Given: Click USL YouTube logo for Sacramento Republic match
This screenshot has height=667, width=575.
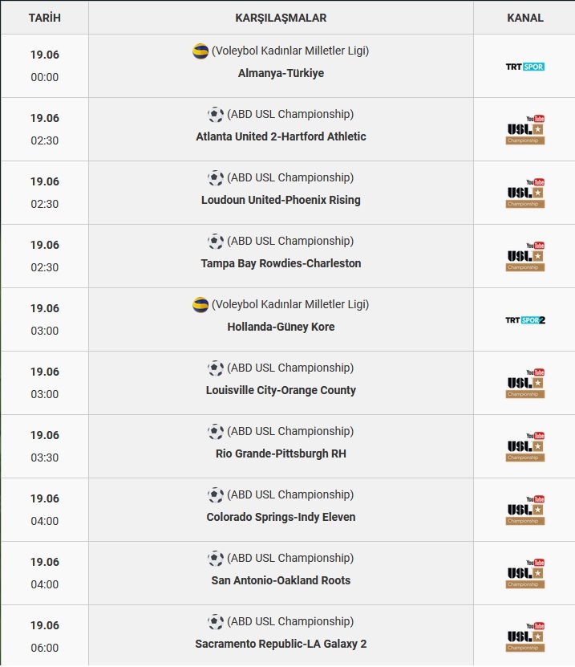Looking at the screenshot, I should (x=524, y=636).
